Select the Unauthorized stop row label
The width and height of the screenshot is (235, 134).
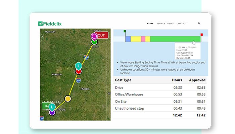(x=130, y=108)
